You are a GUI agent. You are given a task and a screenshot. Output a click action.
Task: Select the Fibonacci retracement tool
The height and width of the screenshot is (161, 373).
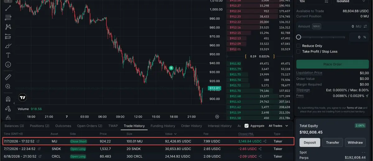pos(8,17)
